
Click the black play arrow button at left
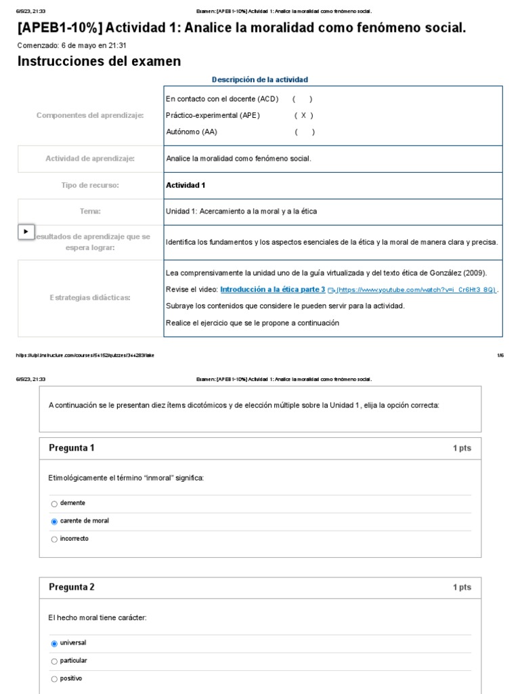[26, 232]
